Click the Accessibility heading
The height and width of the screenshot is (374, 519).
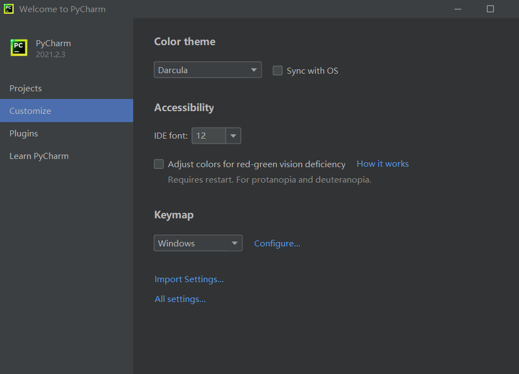point(184,107)
